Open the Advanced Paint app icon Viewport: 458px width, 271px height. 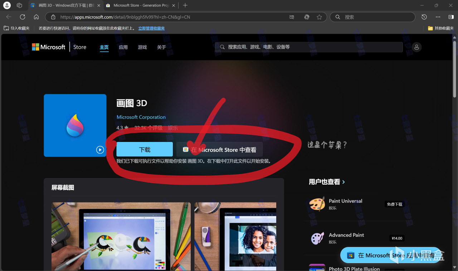tap(317, 238)
